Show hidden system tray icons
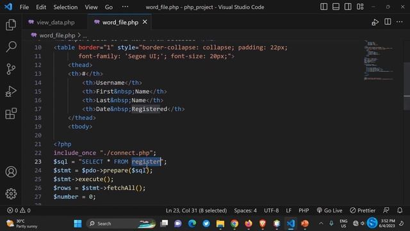The image size is (410, 231). click(x=321, y=224)
